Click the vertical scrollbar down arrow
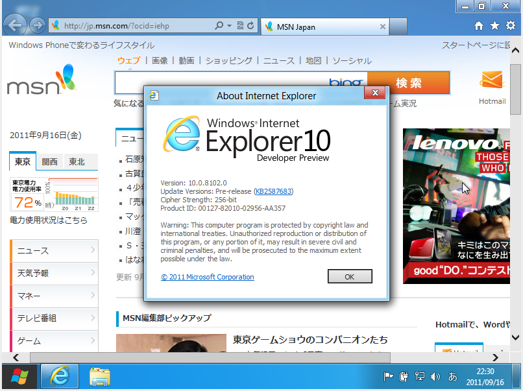Image resolution: width=523 pixels, height=391 pixels. coord(516,337)
